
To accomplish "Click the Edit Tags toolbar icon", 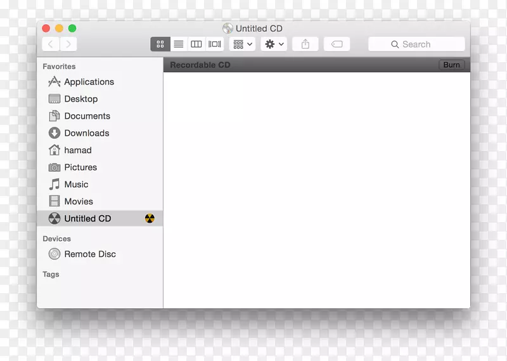I will (337, 44).
